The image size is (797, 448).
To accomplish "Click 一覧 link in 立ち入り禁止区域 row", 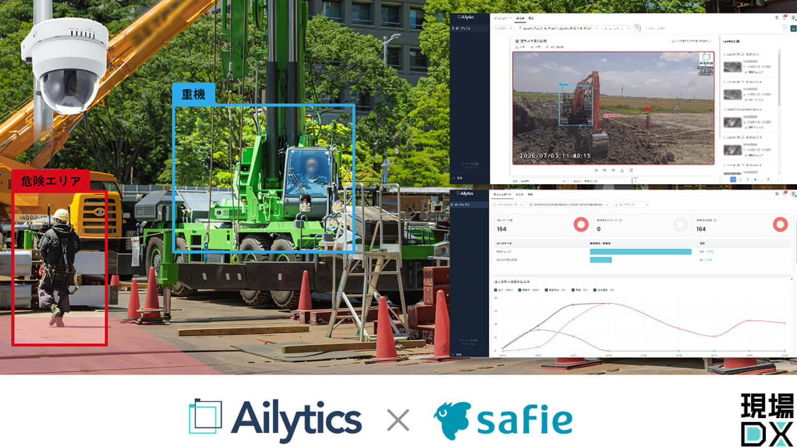I will [709, 260].
